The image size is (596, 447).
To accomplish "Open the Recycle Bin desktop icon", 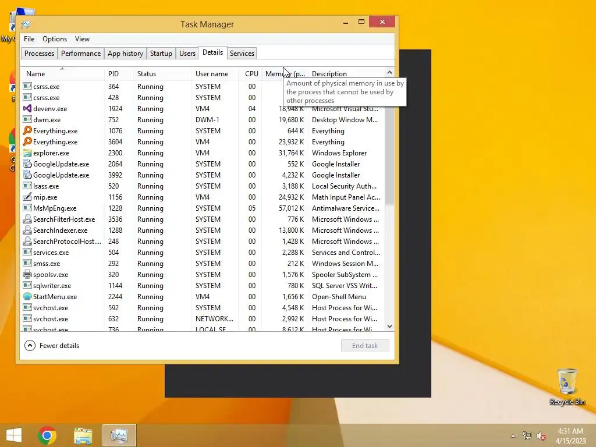I will (567, 386).
